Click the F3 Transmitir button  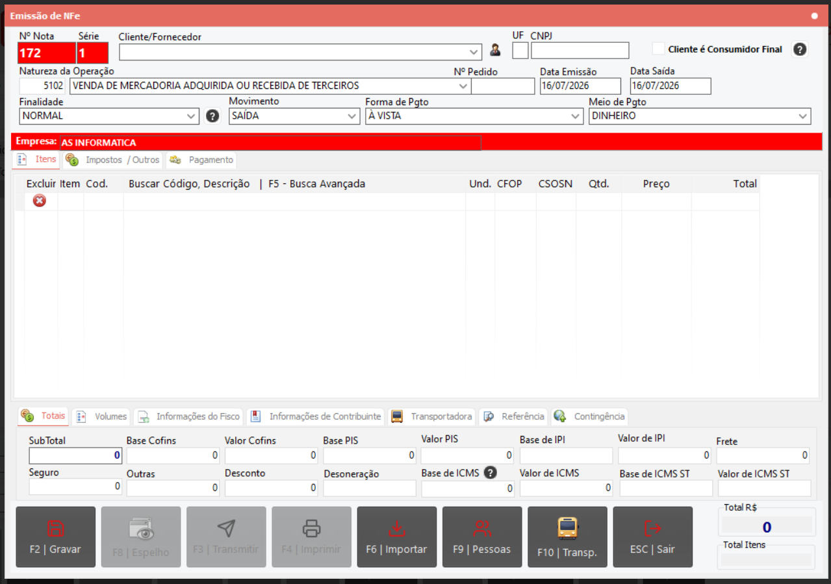click(226, 537)
